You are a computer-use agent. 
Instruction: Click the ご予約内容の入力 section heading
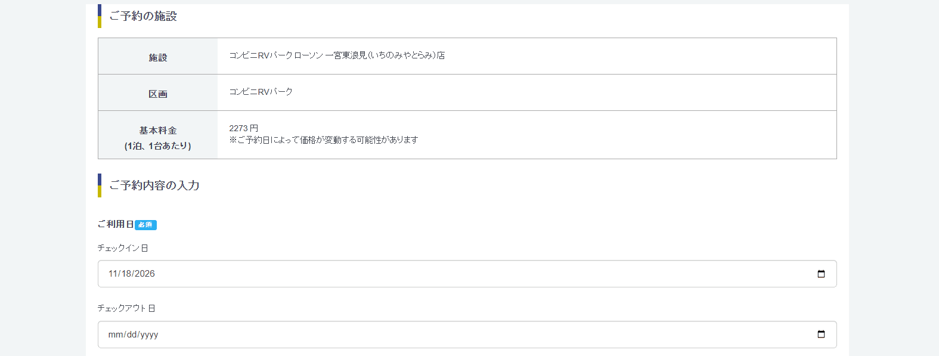154,185
